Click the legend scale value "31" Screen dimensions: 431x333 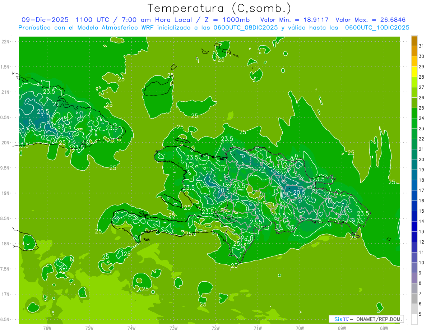pyautogui.click(x=421, y=46)
